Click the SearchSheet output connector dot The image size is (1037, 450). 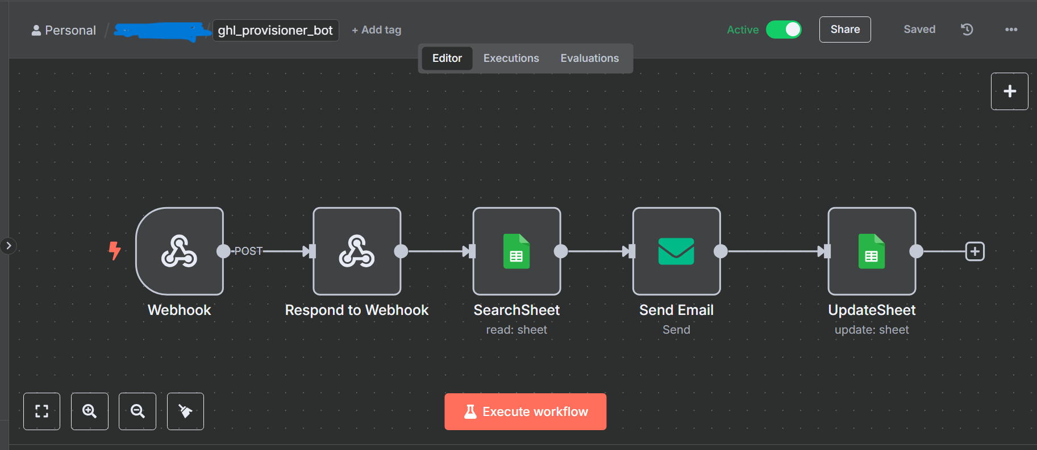click(561, 251)
